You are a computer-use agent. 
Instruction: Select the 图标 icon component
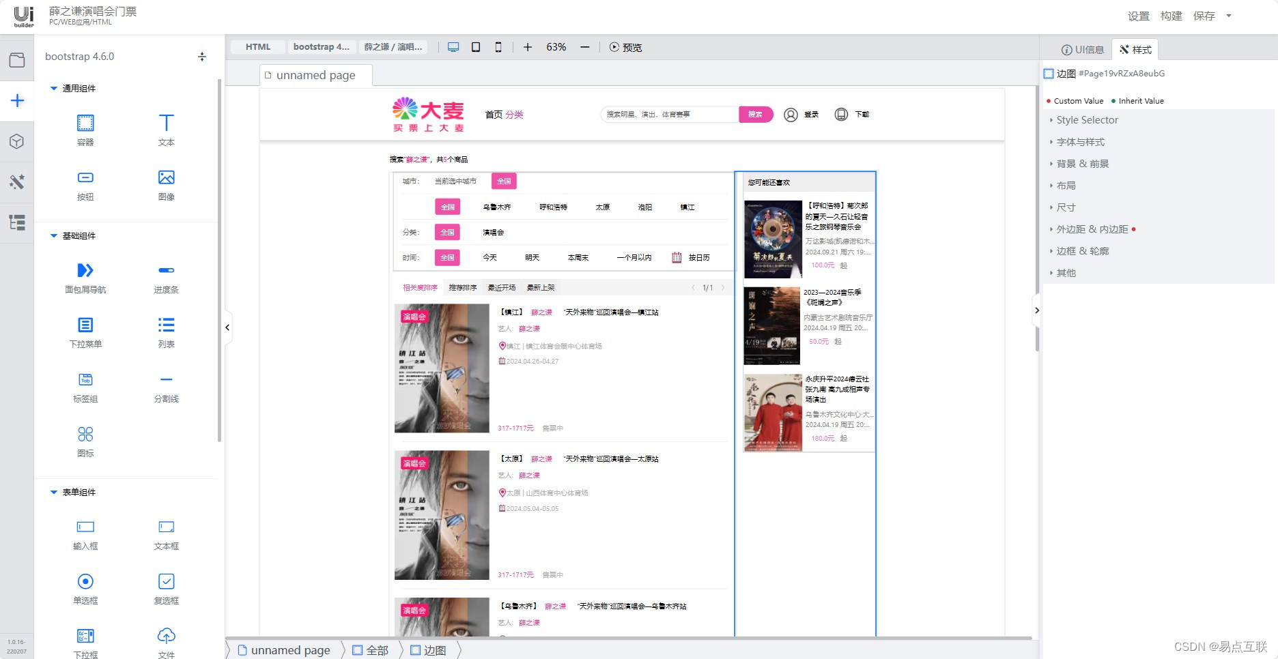tap(85, 441)
